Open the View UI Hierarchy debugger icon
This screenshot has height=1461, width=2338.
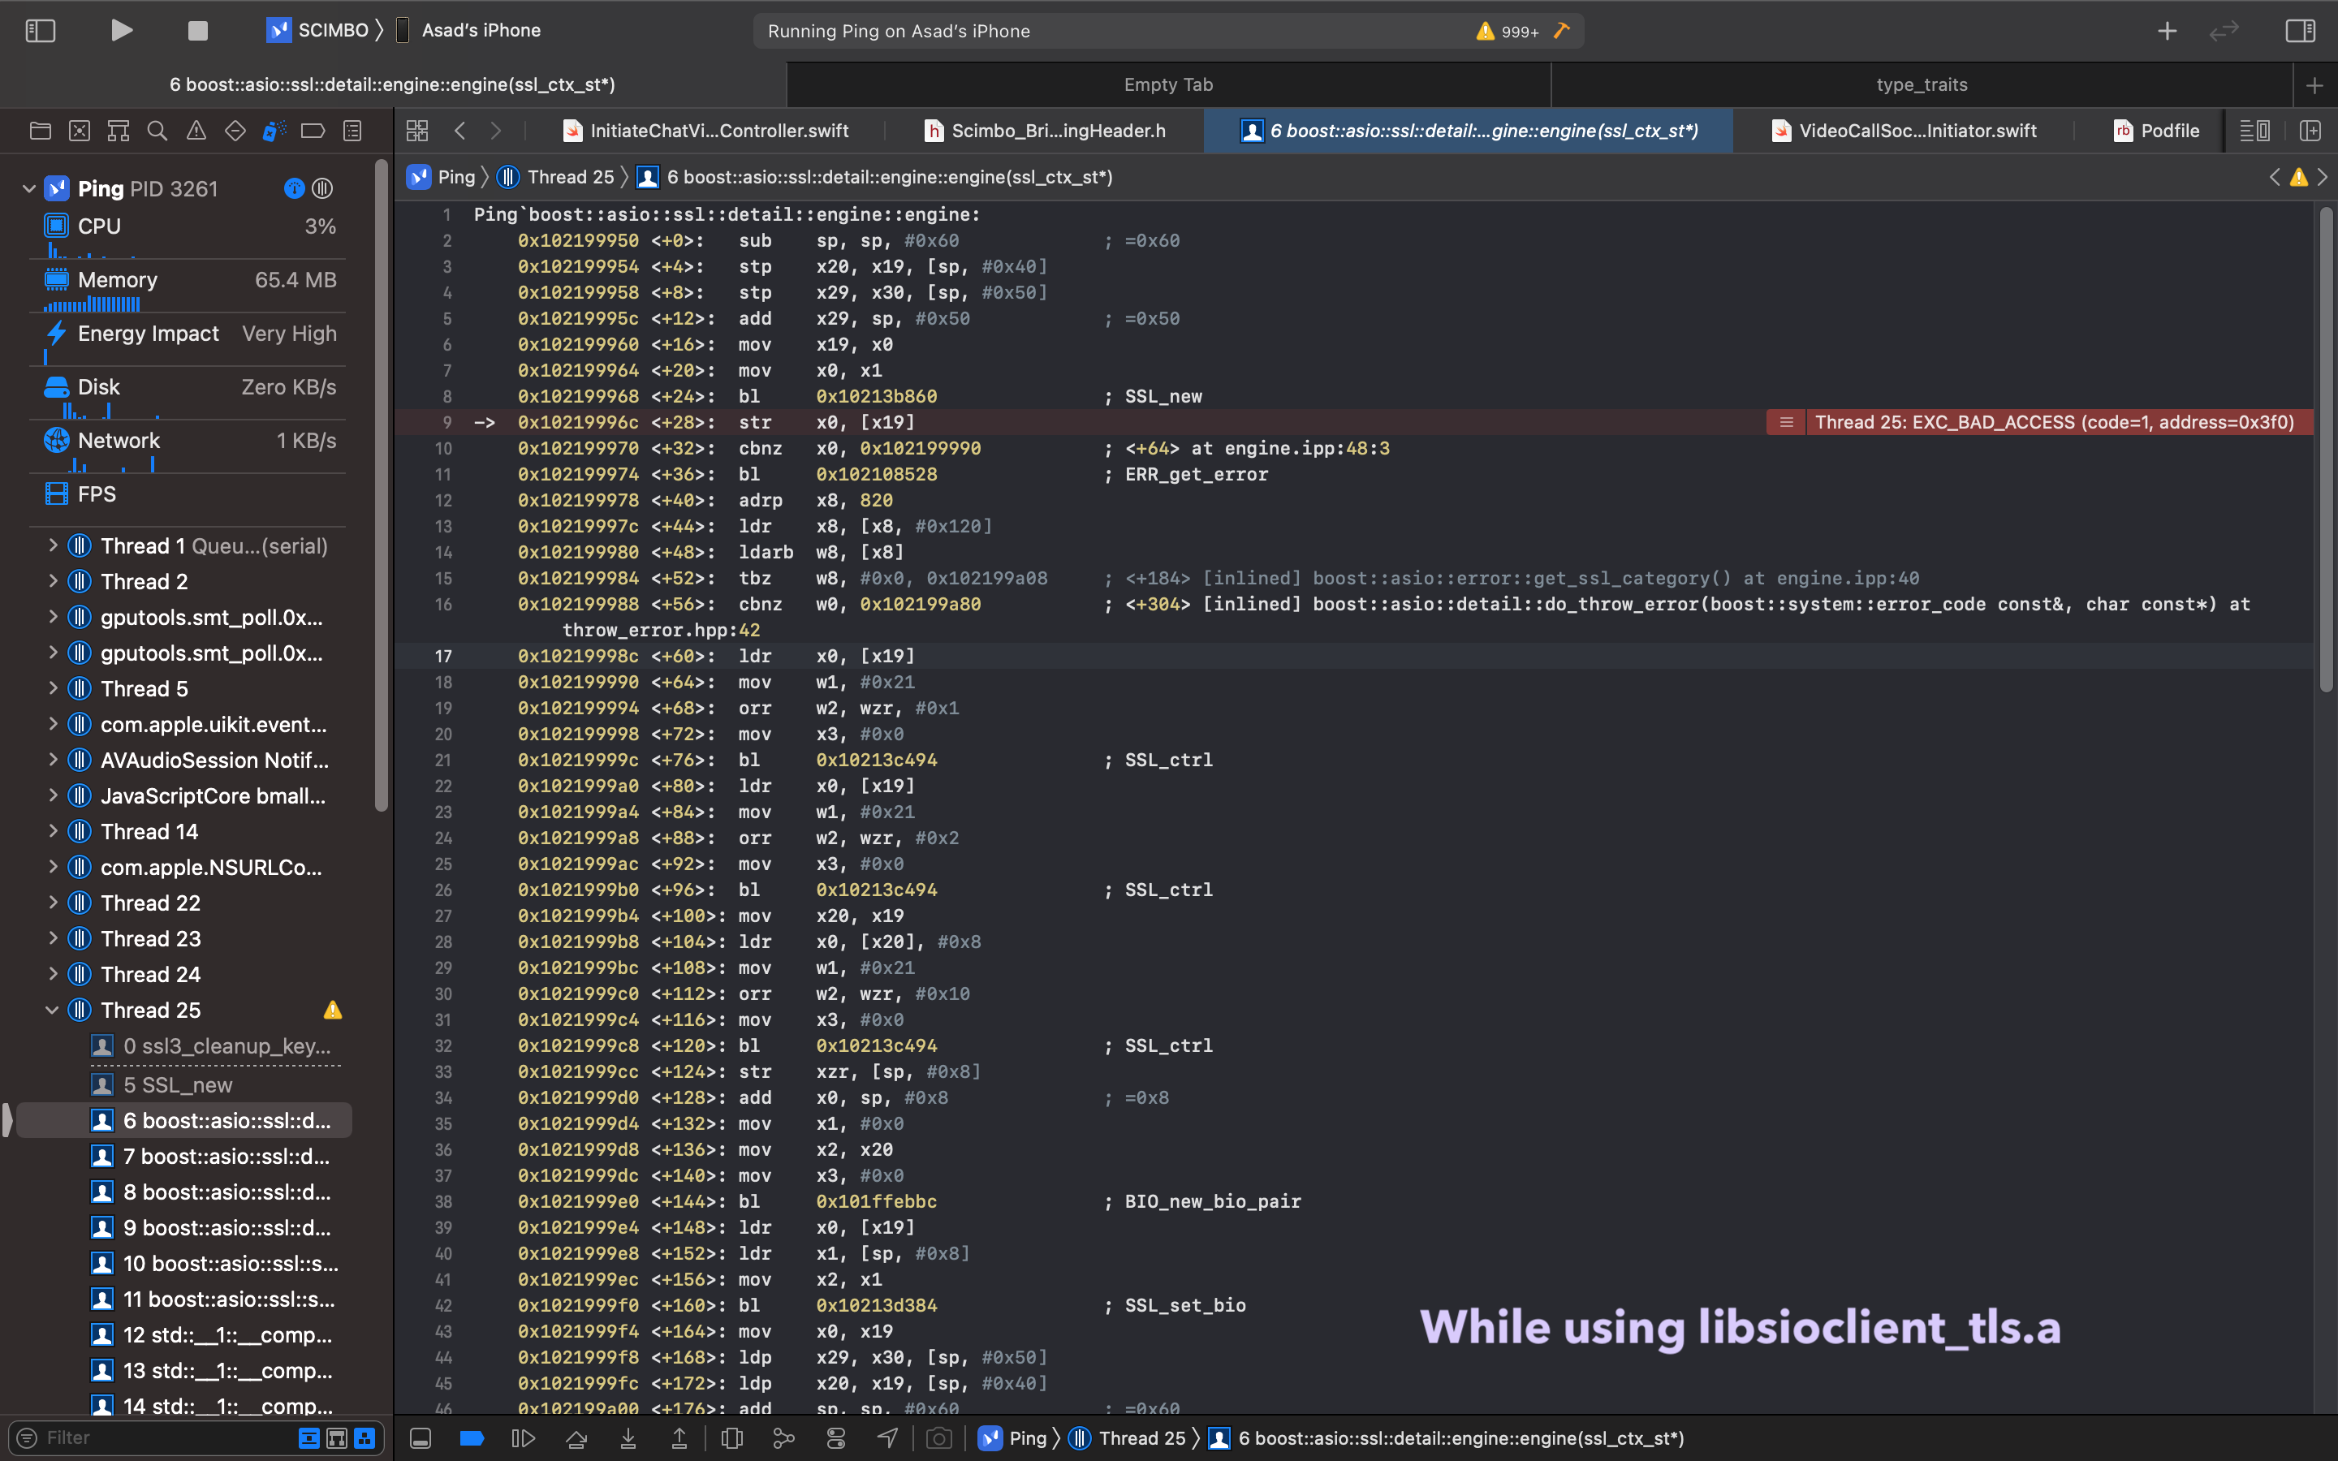tap(731, 1437)
